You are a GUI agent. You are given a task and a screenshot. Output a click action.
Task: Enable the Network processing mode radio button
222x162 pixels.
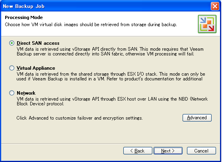click(x=12, y=93)
